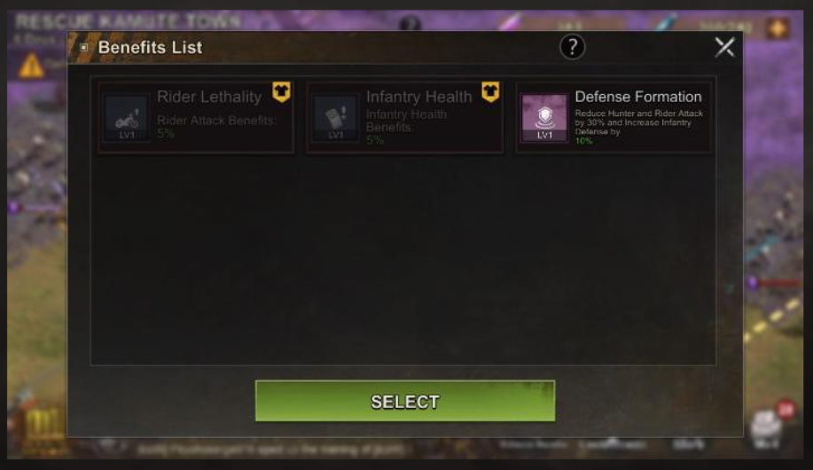Click the Defense Formation description text
The width and height of the screenshot is (813, 470).
click(x=638, y=127)
